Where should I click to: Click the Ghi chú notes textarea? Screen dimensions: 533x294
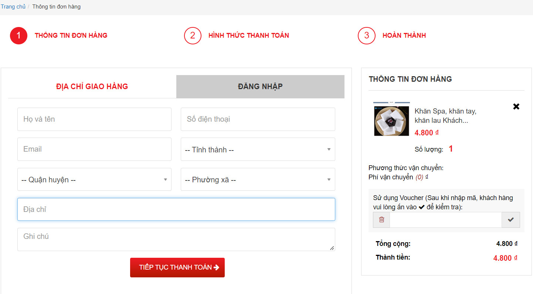coord(176,239)
